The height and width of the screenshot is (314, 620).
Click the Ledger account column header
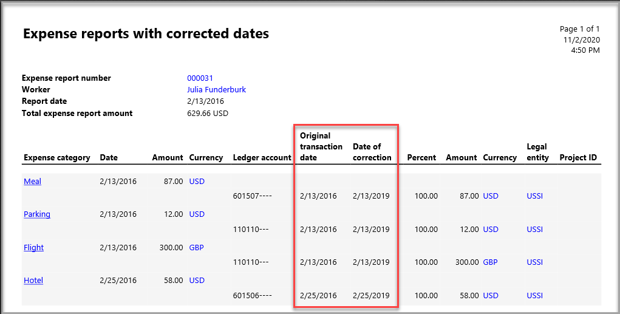(262, 158)
